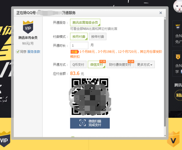Viewport: 182px width, 150px height.
Task: Click the dialog scrollbar up arrow
Action: (x=165, y=18)
